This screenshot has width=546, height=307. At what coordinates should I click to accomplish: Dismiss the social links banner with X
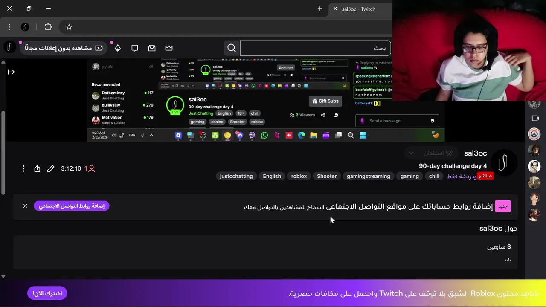tap(25, 206)
